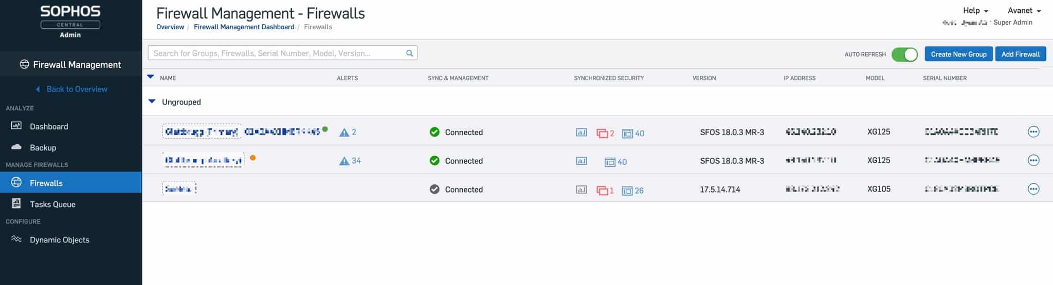
Task: Open the Help dropdown menu
Action: pyautogui.click(x=975, y=10)
